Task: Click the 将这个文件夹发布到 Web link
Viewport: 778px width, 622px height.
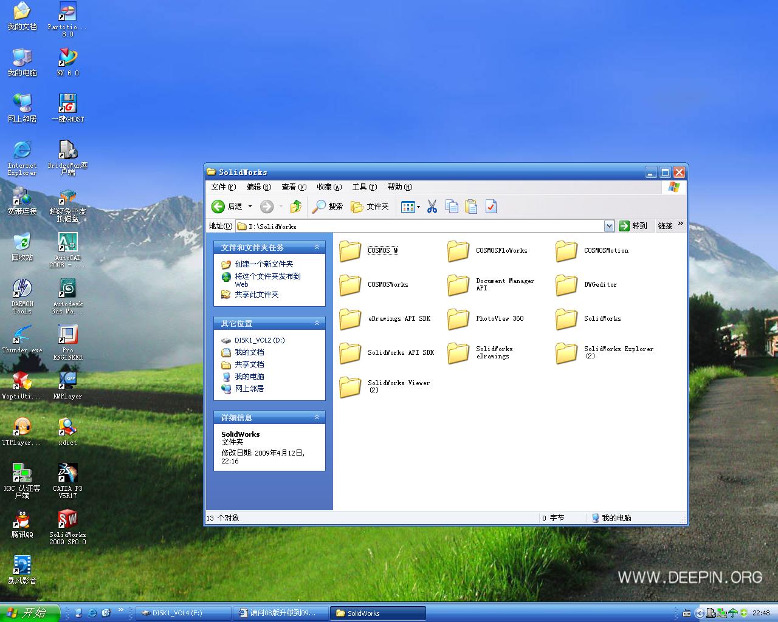Action: tap(267, 280)
